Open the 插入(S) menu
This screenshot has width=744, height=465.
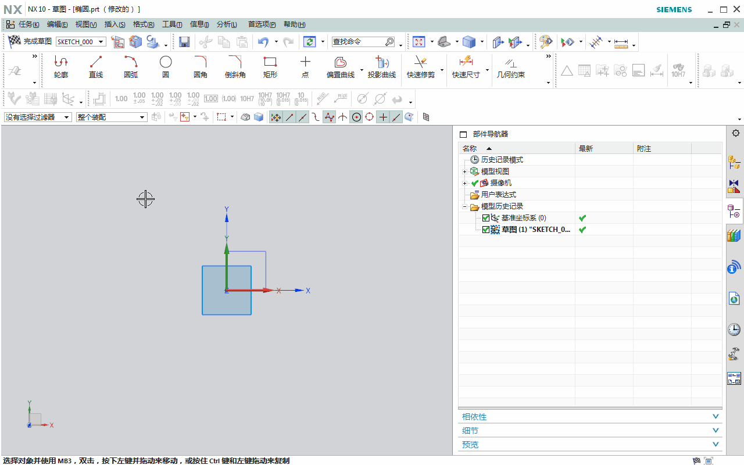click(115, 24)
